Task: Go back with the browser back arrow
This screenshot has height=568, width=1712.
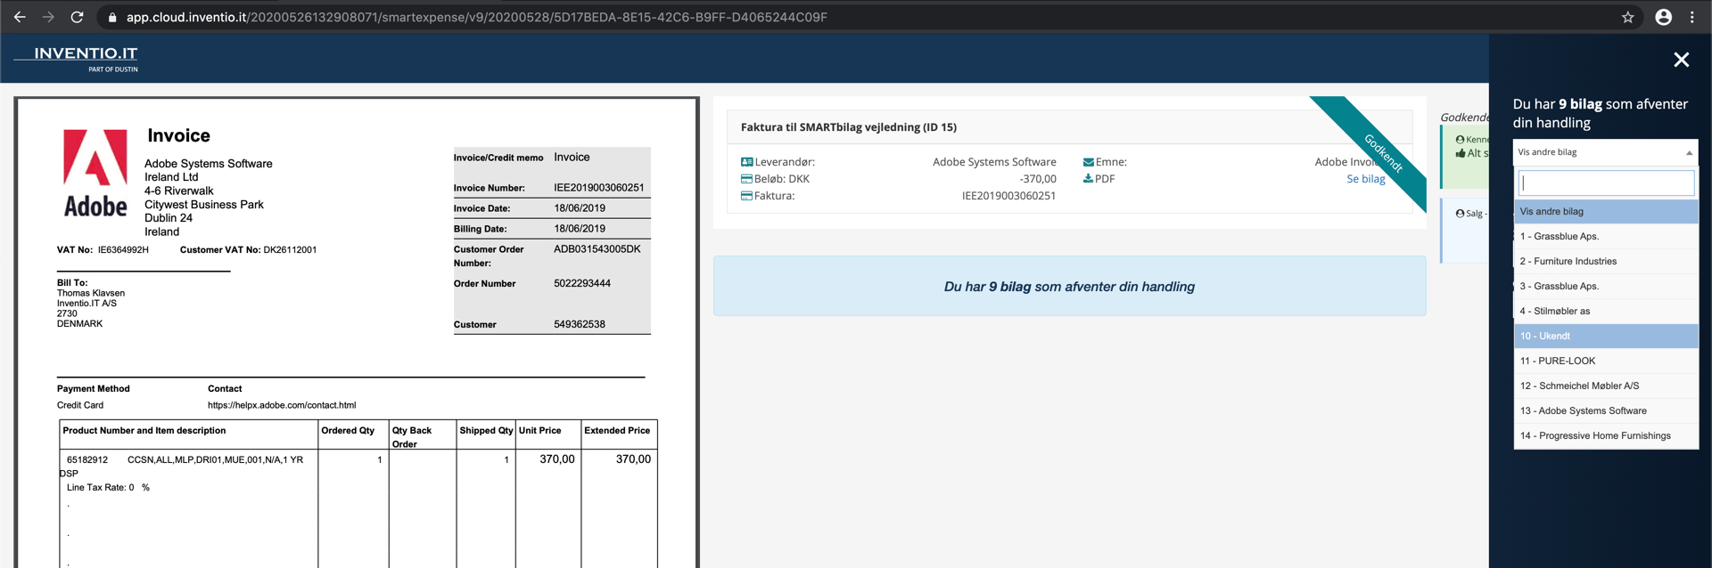Action: coord(20,17)
